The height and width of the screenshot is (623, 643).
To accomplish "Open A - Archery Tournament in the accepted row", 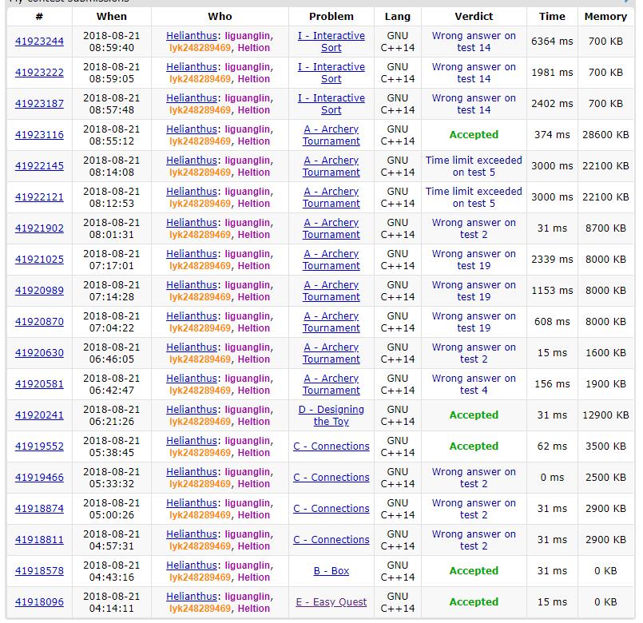I will (331, 135).
